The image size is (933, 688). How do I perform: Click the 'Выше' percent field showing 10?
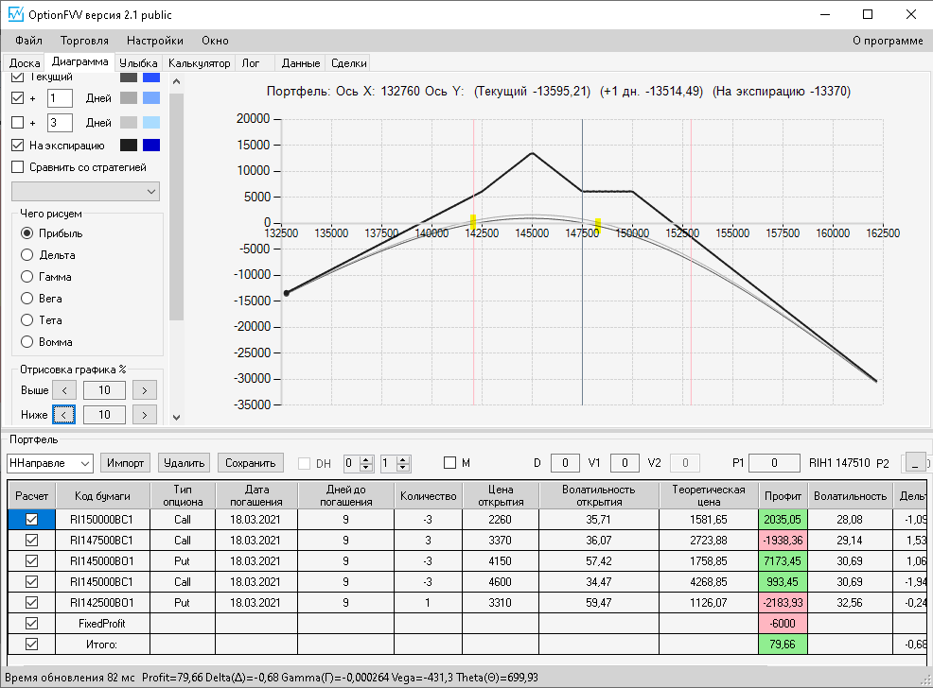click(x=104, y=390)
